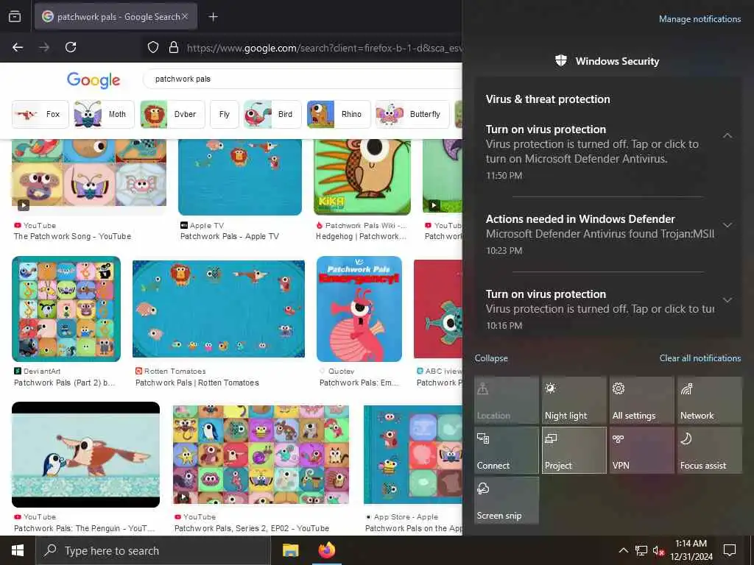The image size is (754, 565).
Task: Select the Bird filter chip
Action: click(272, 114)
